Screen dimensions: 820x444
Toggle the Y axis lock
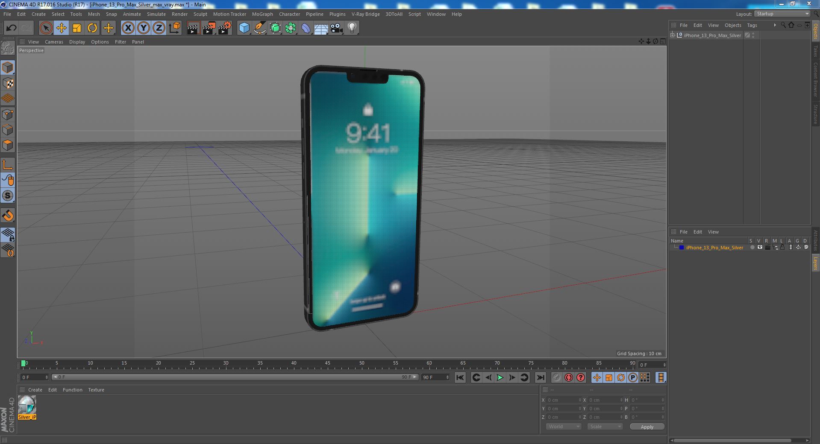144,28
